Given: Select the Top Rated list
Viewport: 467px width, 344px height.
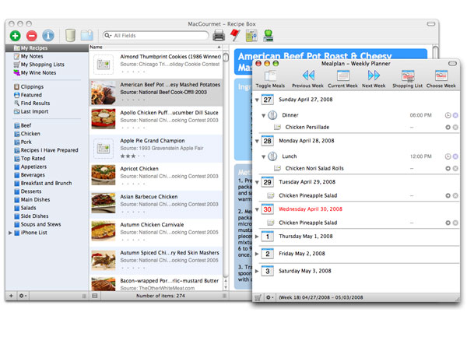Looking at the screenshot, I should click(x=33, y=159).
